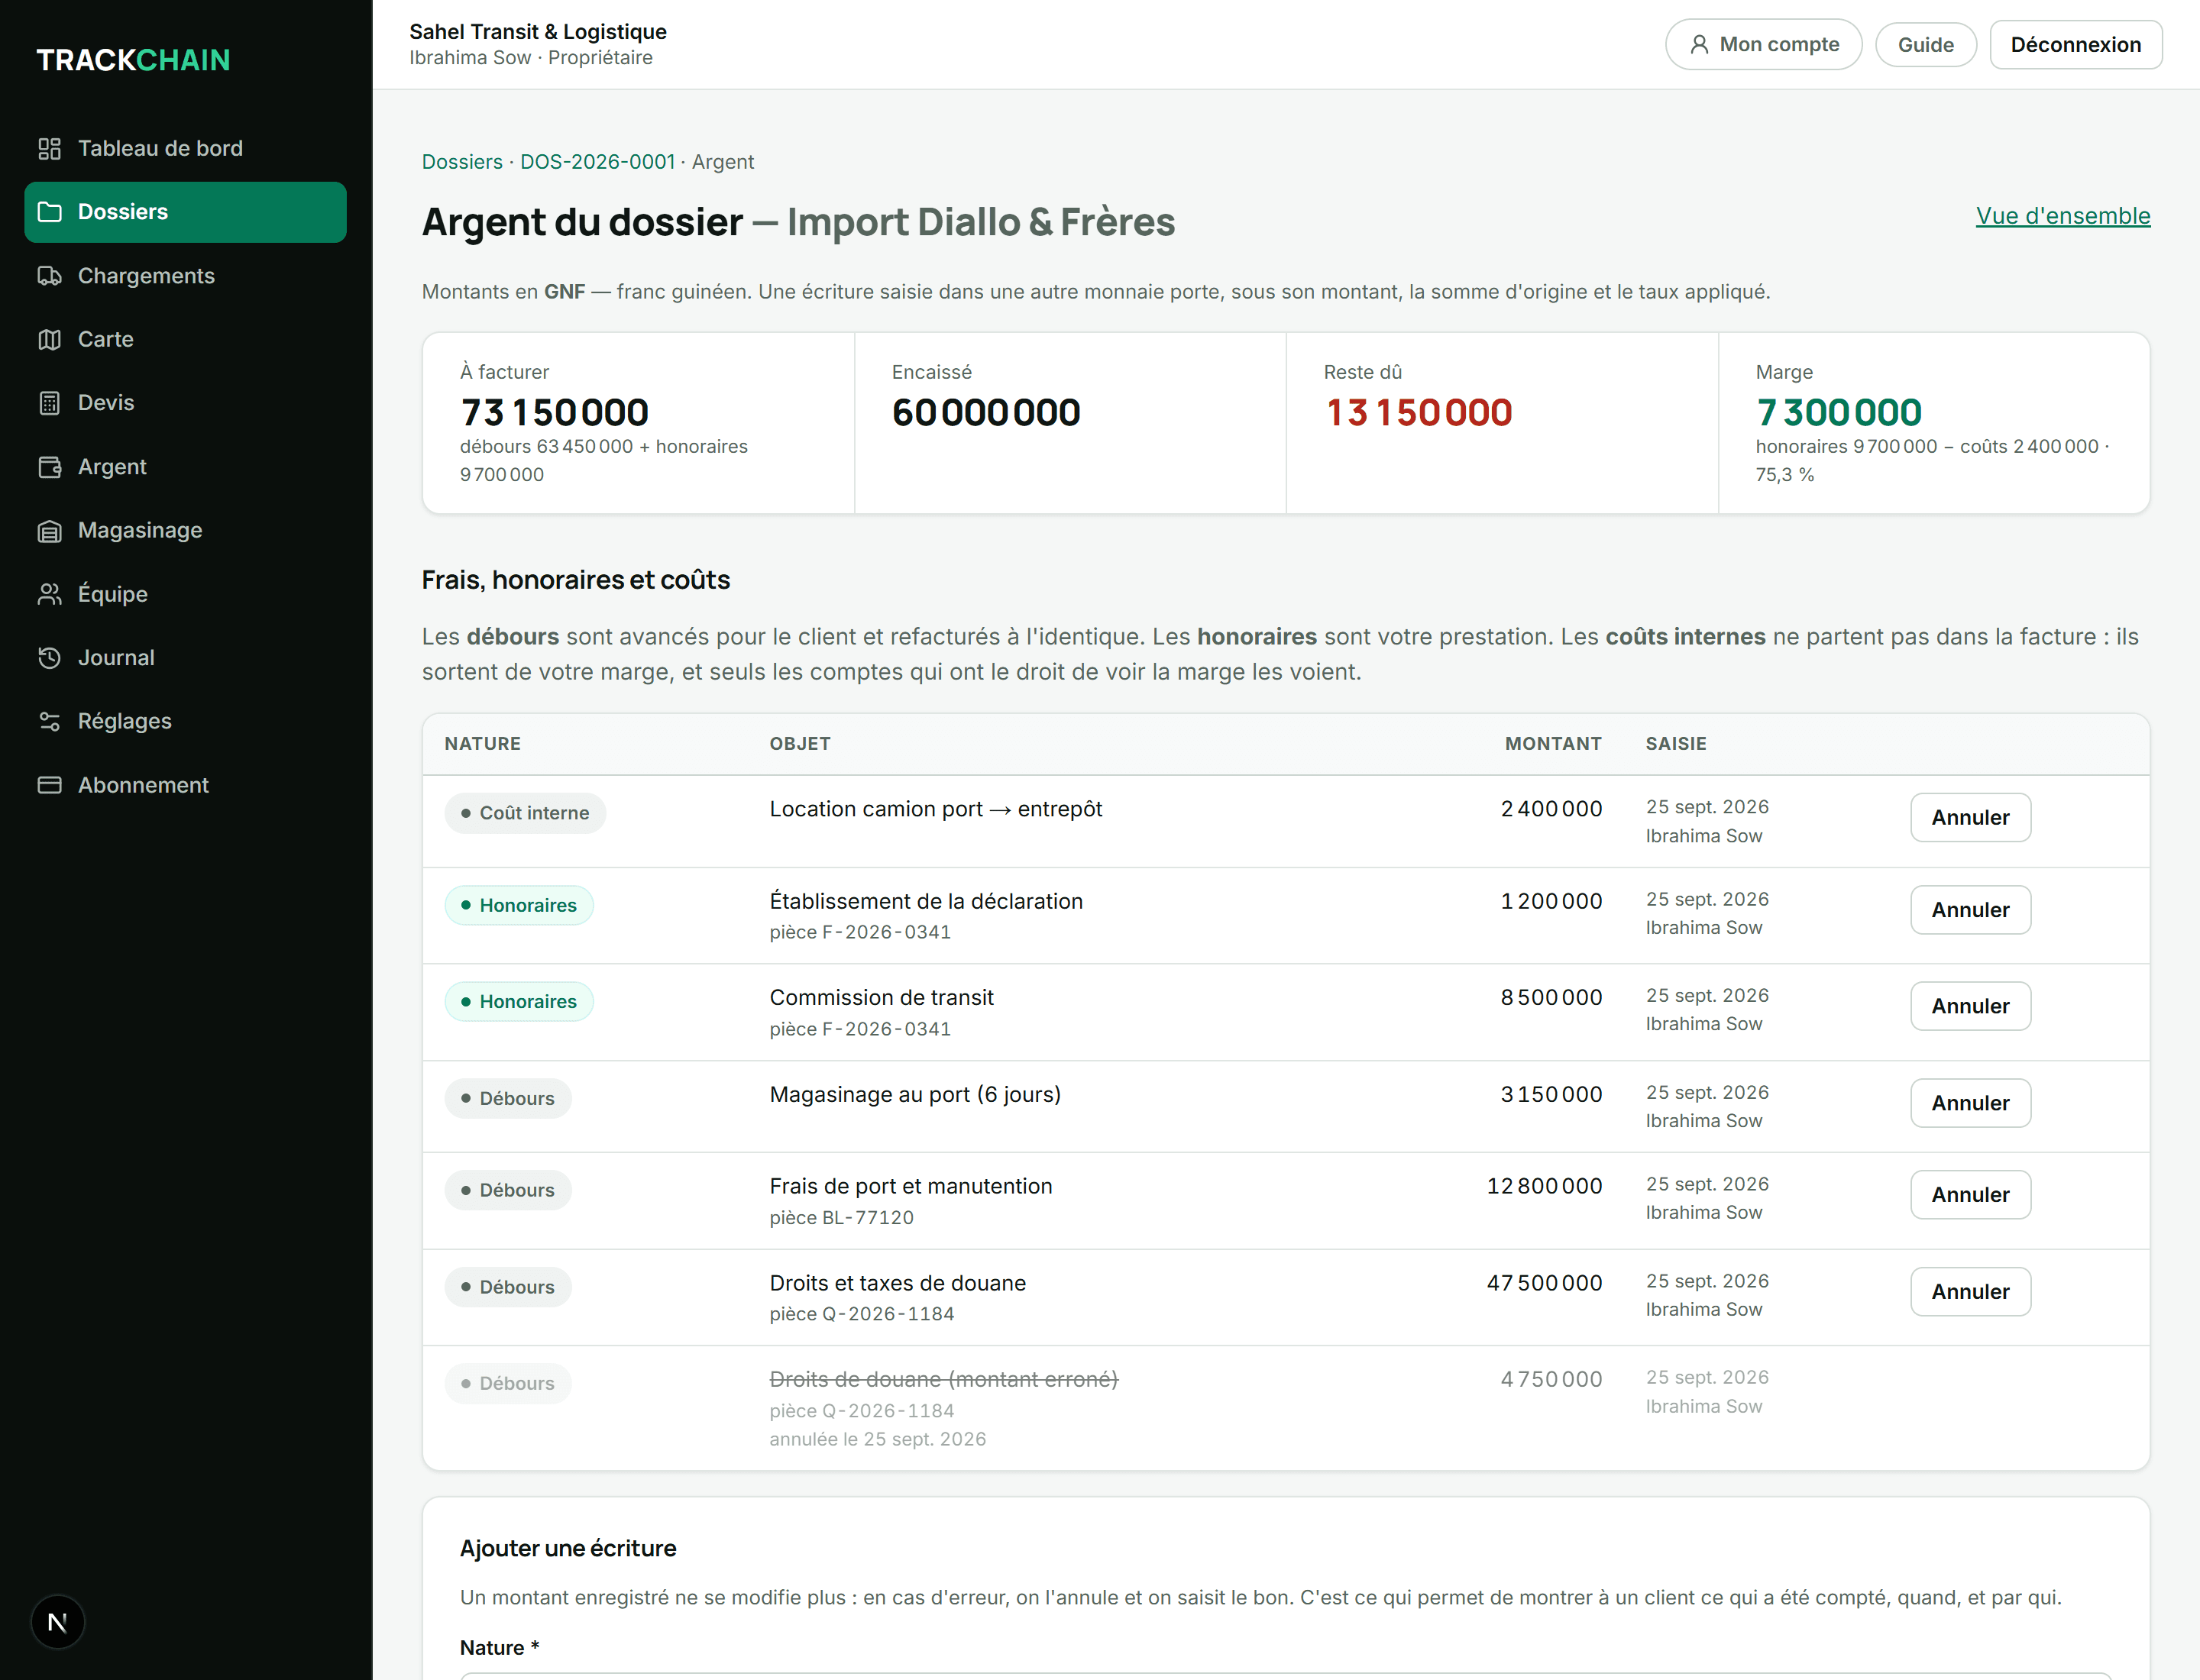Click the Reste dû value 13 150 000
The image size is (2200, 1680).
click(1419, 413)
